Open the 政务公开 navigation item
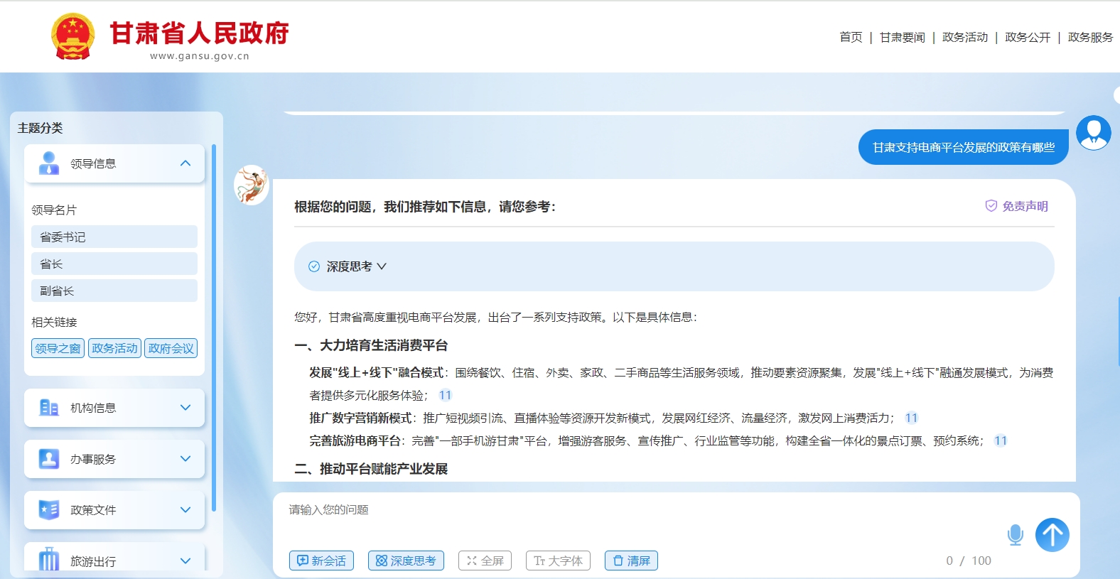The height and width of the screenshot is (579, 1120). [1028, 37]
